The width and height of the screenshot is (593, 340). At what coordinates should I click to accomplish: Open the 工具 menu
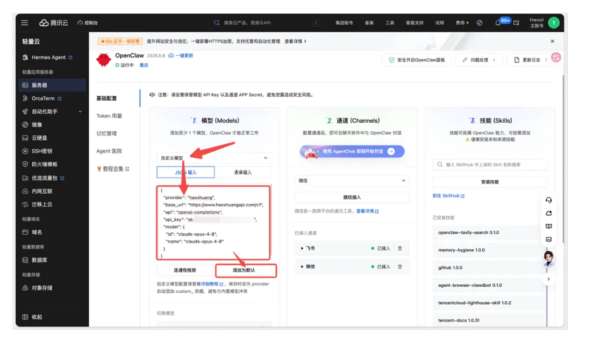(389, 22)
